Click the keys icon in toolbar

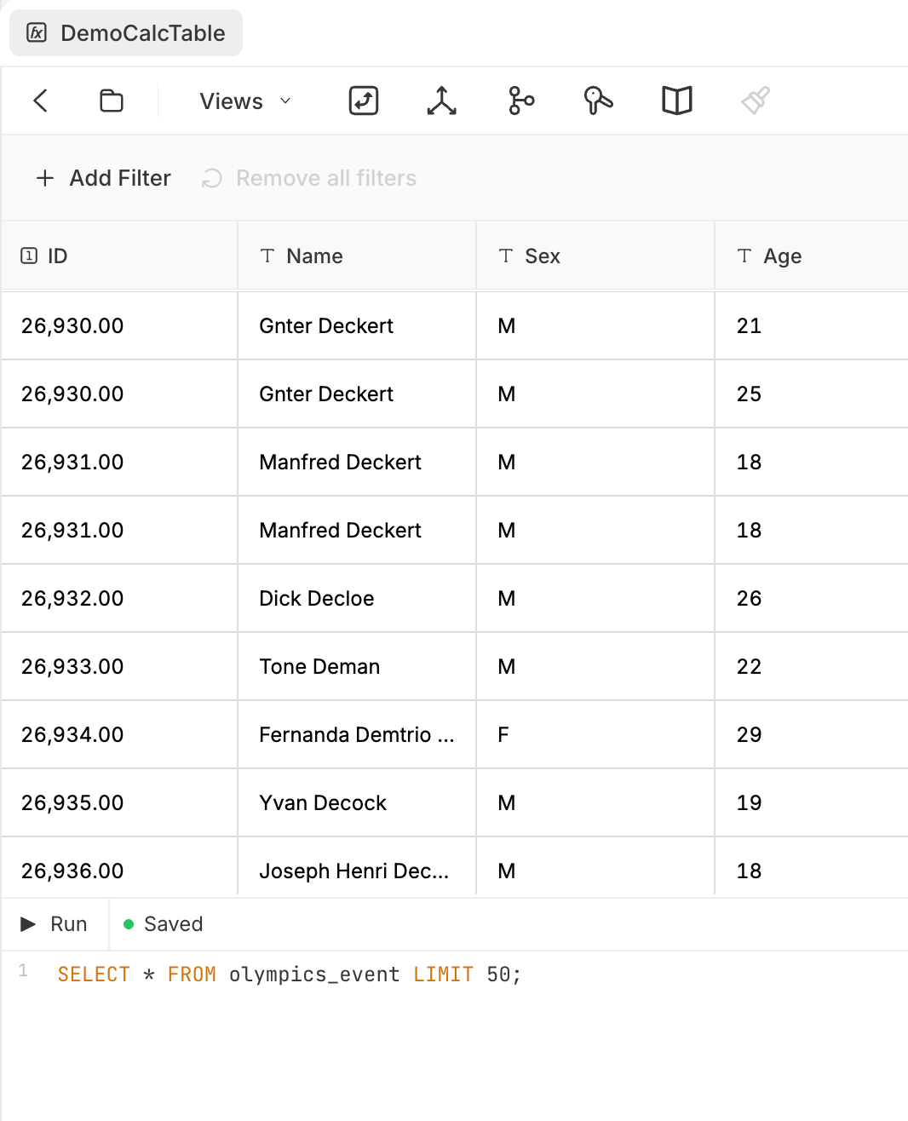click(598, 101)
